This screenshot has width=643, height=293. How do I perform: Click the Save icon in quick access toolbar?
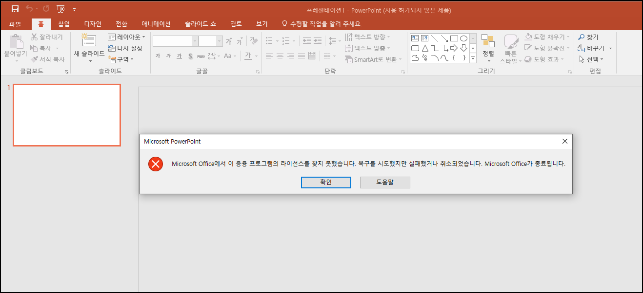[15, 9]
